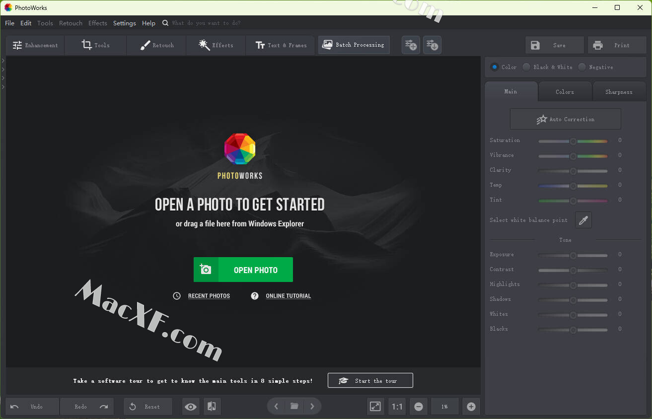The image size is (652, 419).
Task: Click the before/after compare icon
Action: tap(212, 407)
